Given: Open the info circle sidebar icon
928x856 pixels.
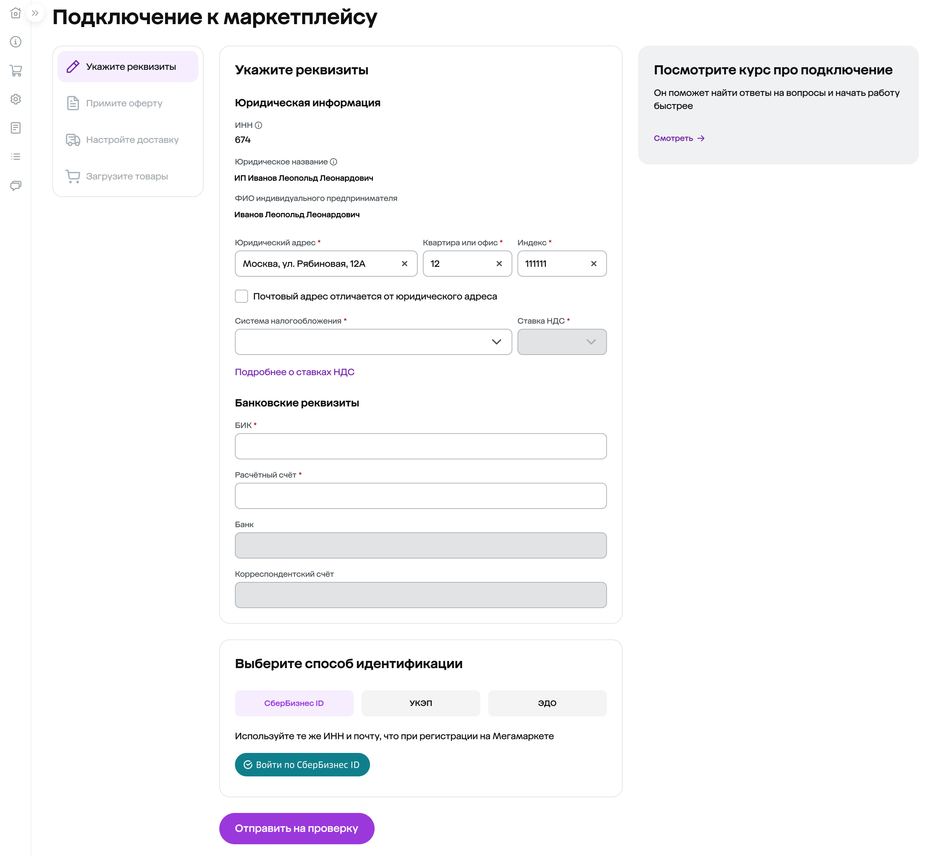Looking at the screenshot, I should pos(16,42).
